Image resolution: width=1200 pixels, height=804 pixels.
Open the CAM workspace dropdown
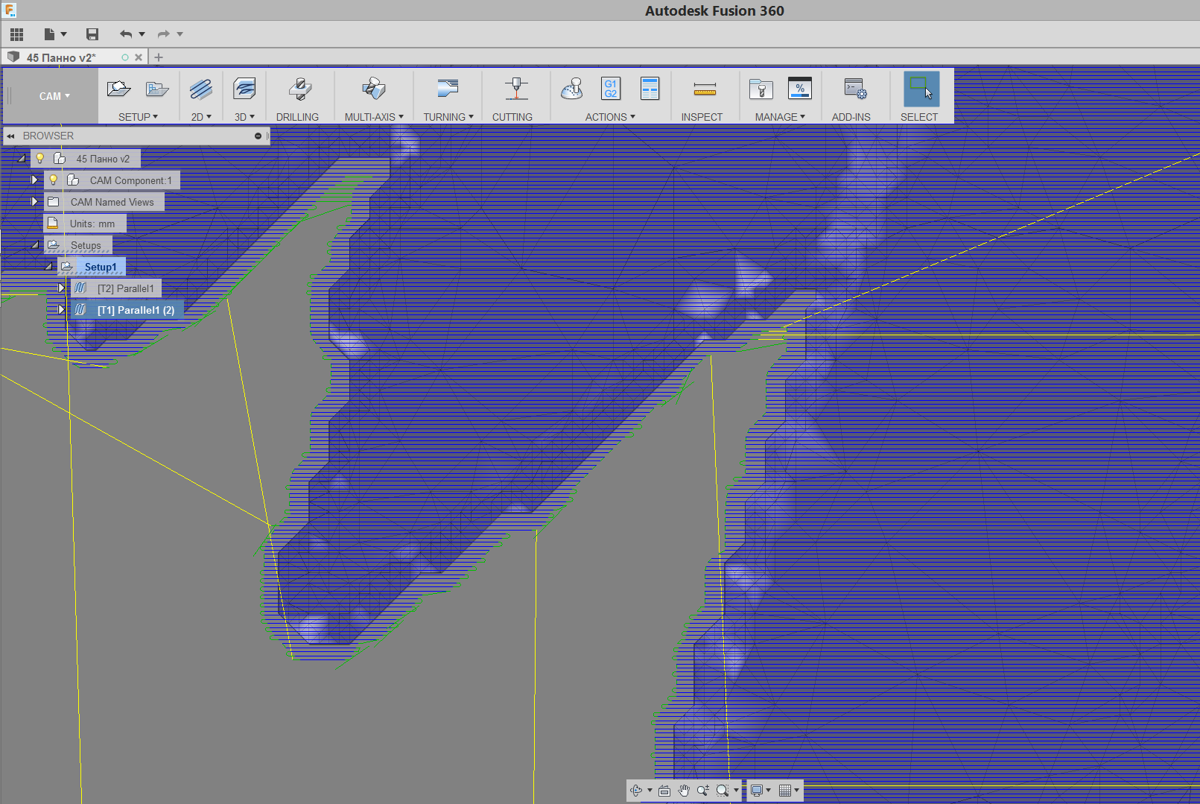(x=54, y=96)
